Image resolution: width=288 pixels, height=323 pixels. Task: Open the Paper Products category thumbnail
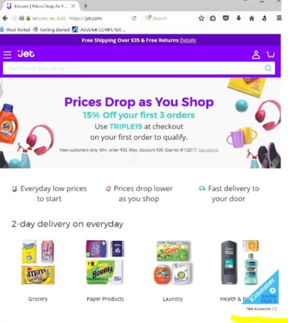105,262
